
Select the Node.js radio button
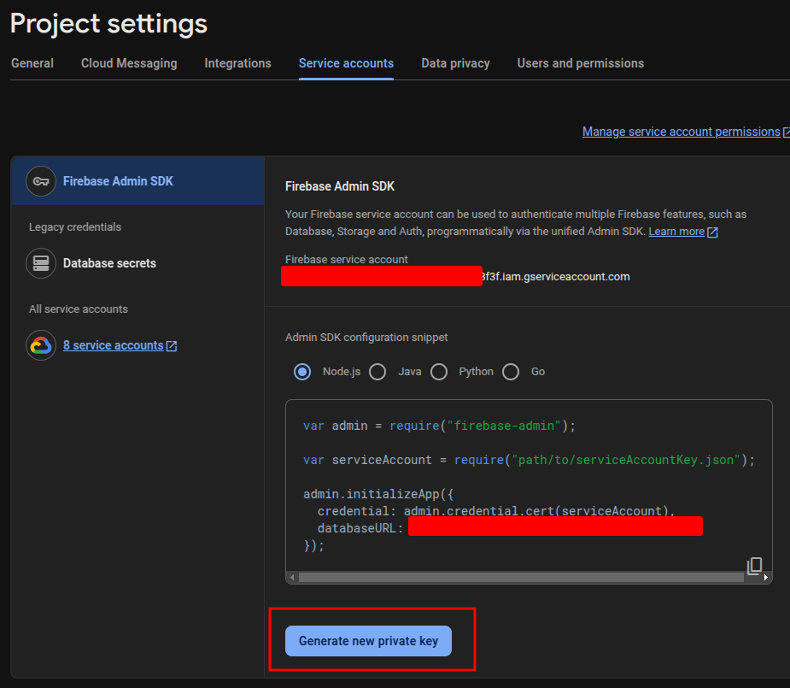tap(302, 372)
